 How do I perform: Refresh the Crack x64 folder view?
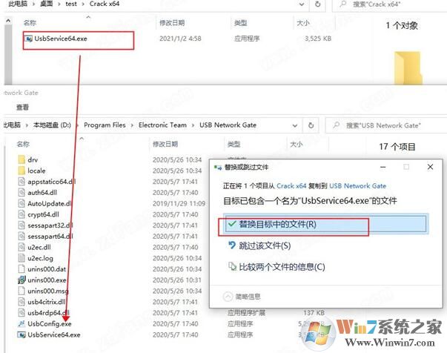317,4
